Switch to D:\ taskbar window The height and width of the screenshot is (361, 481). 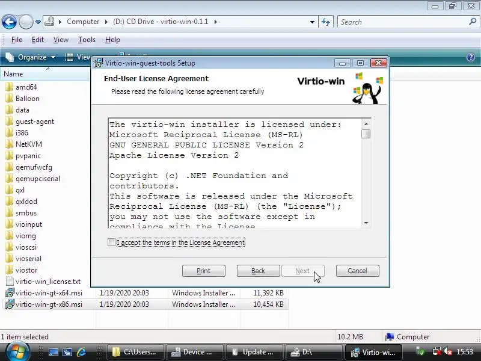pyautogui.click(x=313, y=352)
